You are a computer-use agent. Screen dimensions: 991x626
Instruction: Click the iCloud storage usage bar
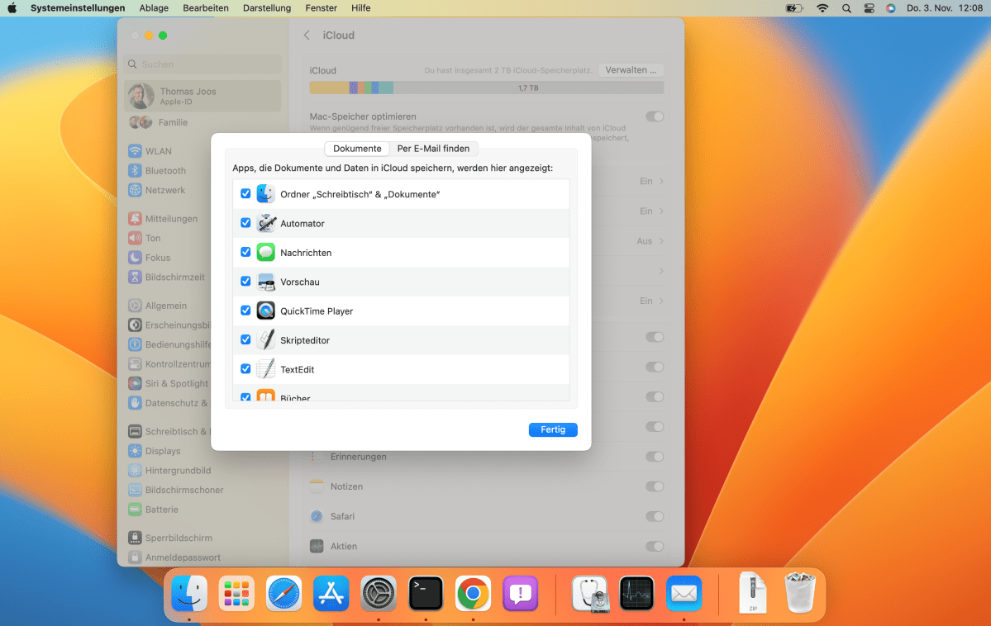click(x=487, y=88)
